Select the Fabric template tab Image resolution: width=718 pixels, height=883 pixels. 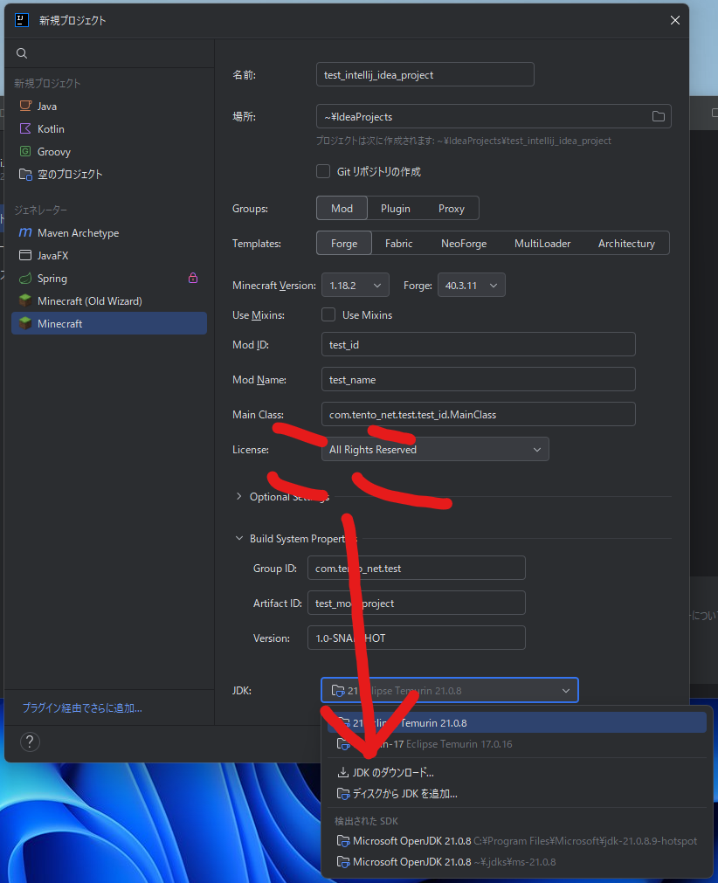(x=398, y=244)
